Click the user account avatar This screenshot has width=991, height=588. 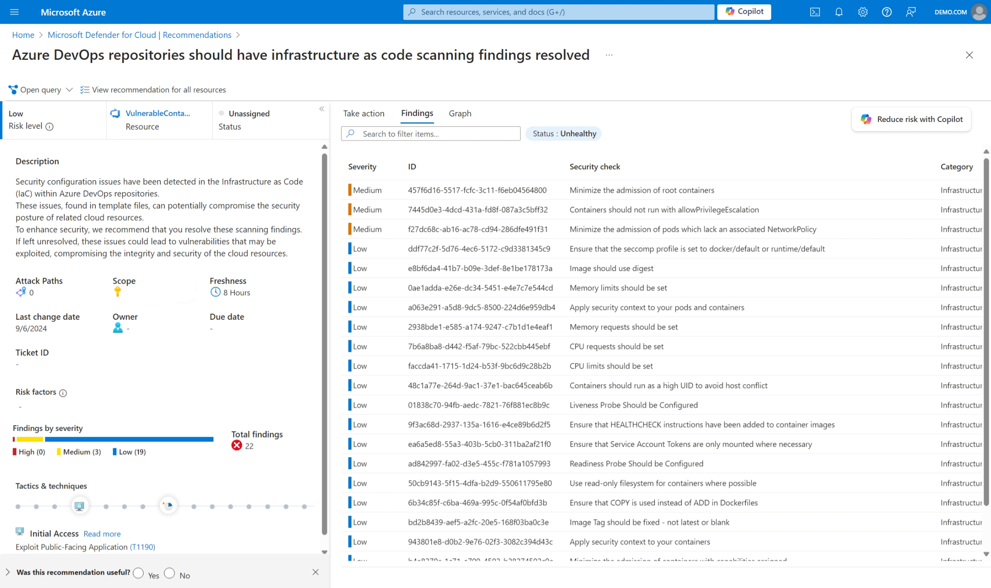(979, 12)
